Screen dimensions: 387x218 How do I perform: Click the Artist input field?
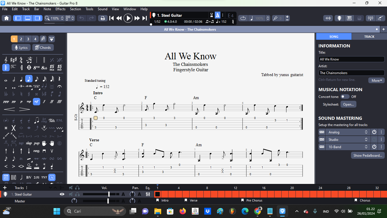[x=351, y=73]
